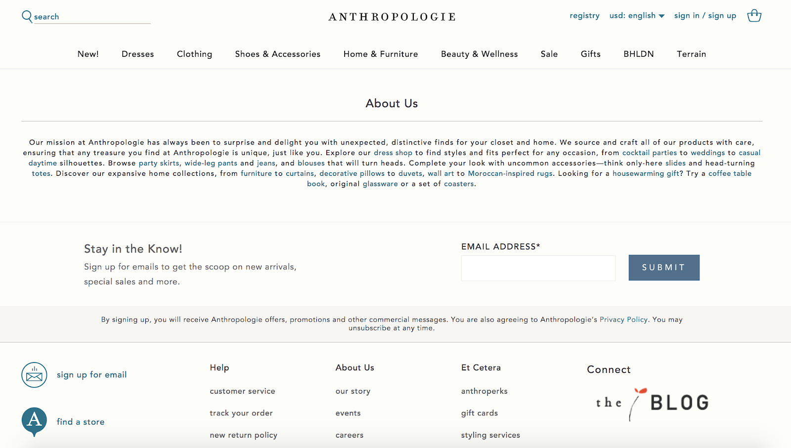This screenshot has width=791, height=448.
Task: Follow the curtains link
Action: click(300, 174)
